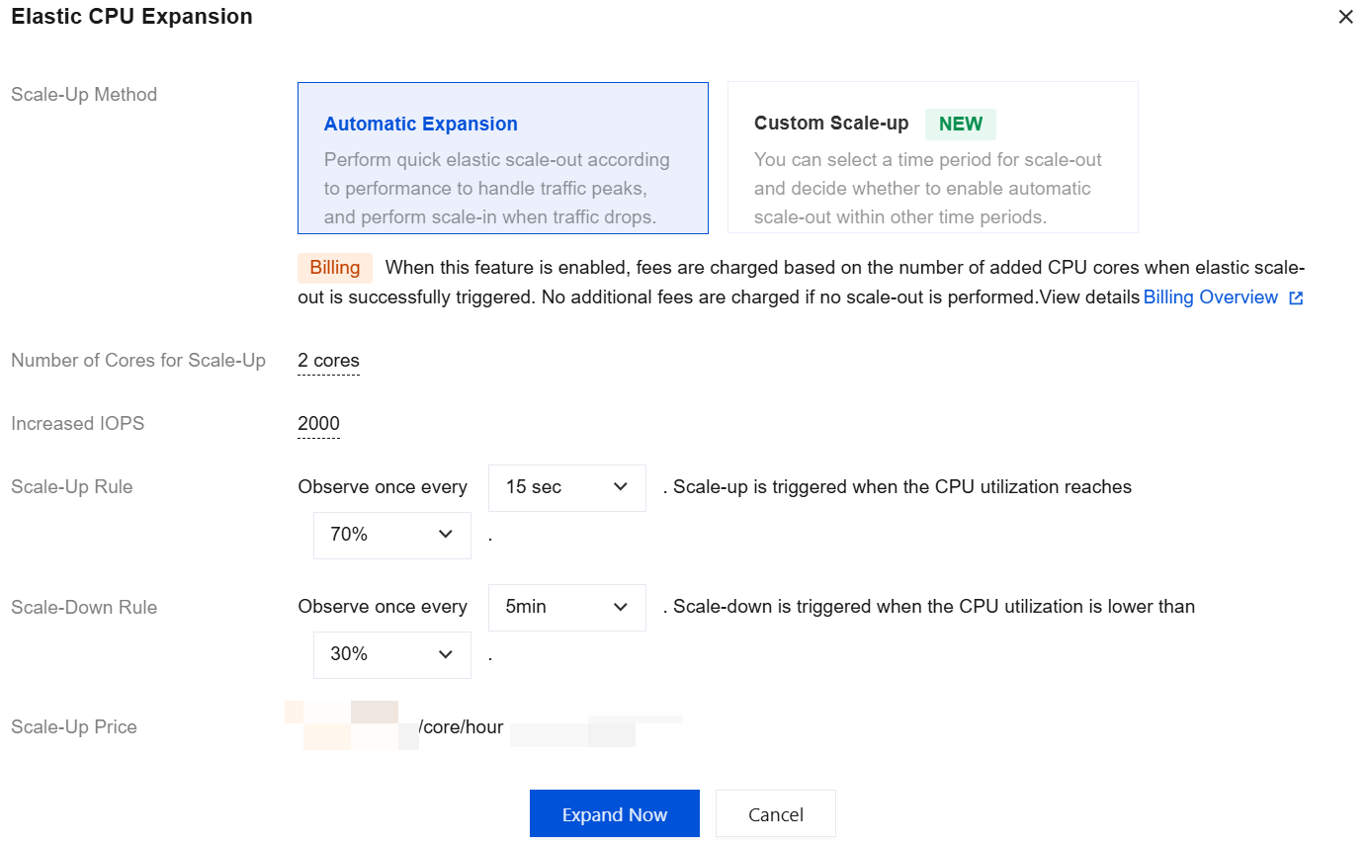Viewport: 1368px width, 844px height.
Task: Open the Billing Overview link
Action: point(1210,297)
